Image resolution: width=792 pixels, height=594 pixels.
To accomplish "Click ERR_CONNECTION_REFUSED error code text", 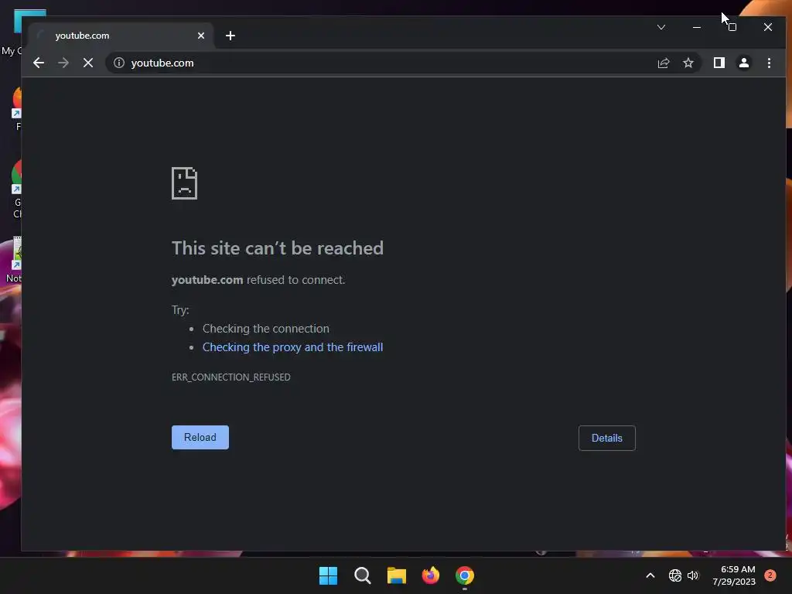I will point(230,377).
